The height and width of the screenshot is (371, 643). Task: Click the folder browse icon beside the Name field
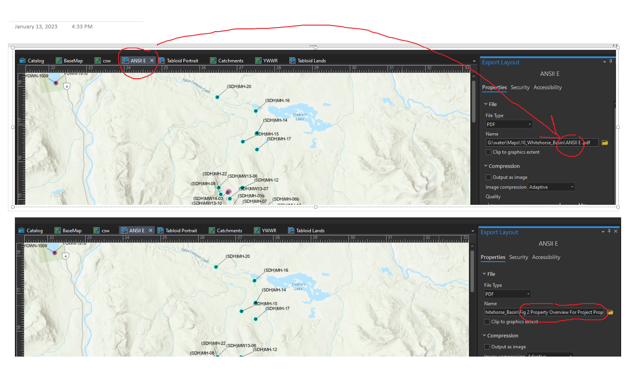(604, 142)
